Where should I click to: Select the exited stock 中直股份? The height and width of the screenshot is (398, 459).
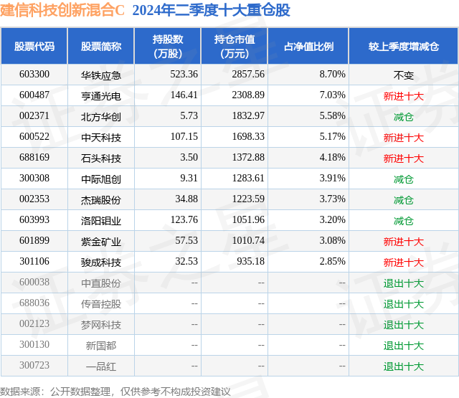coord(101,283)
